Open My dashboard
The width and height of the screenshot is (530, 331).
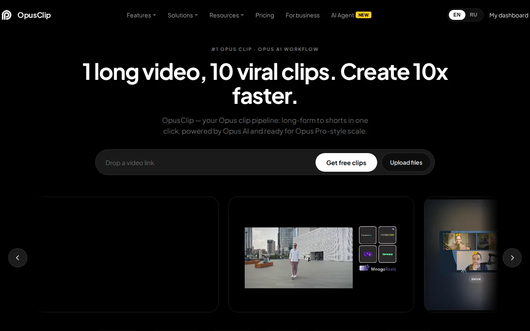click(509, 15)
